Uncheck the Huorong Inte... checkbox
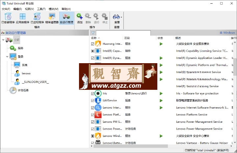 92,44
